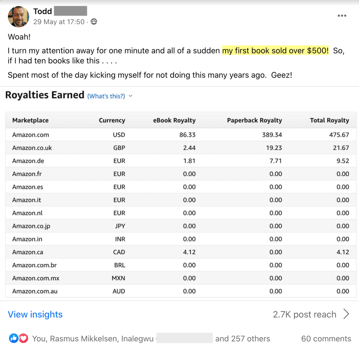Click the red heart reaction icon
This screenshot has width=359, height=348.
23,338
